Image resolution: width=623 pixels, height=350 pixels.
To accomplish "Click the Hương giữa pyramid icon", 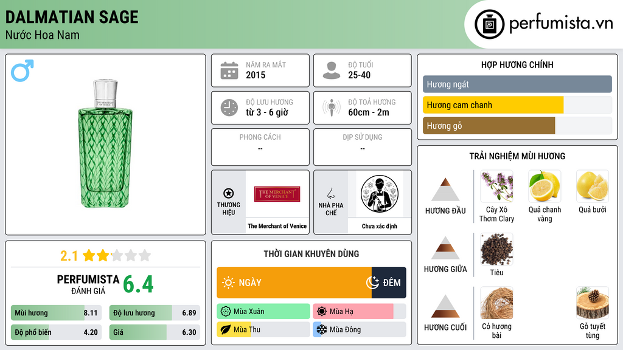I will click(445, 248).
